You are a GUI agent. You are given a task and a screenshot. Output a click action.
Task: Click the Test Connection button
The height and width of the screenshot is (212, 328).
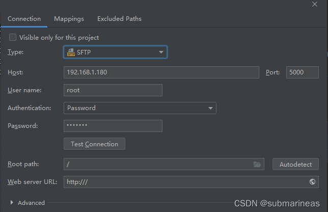[94, 144]
